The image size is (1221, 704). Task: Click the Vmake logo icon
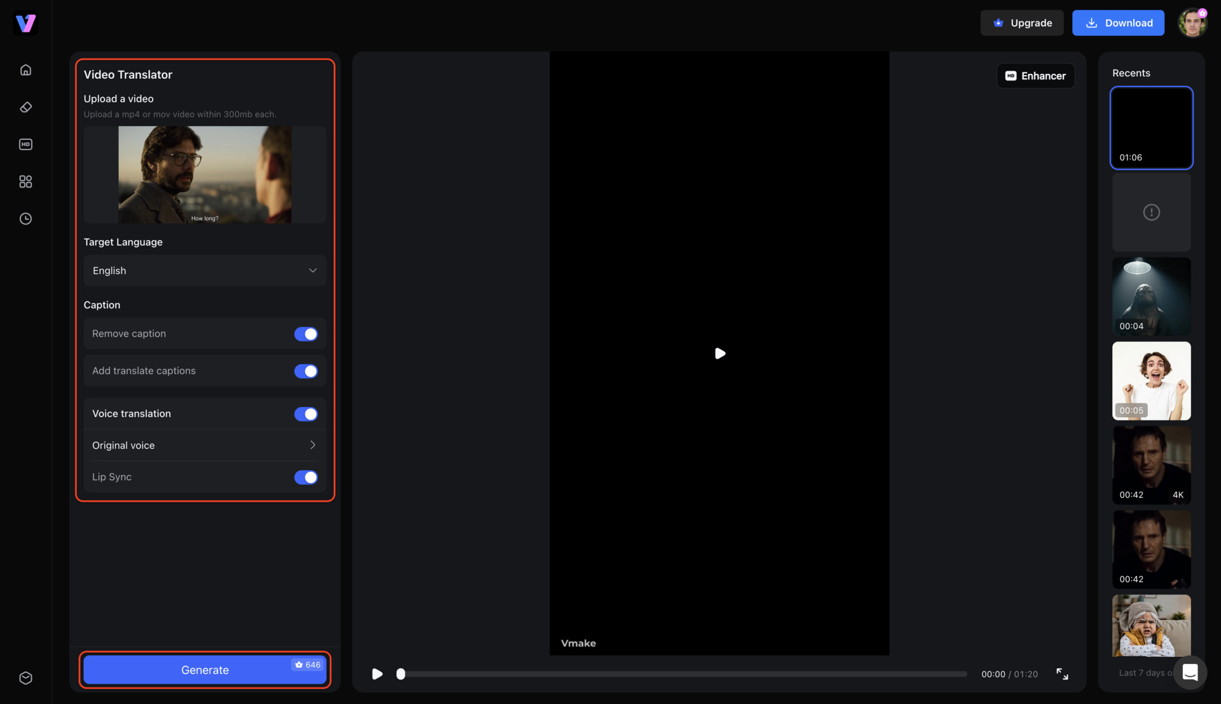click(x=25, y=24)
